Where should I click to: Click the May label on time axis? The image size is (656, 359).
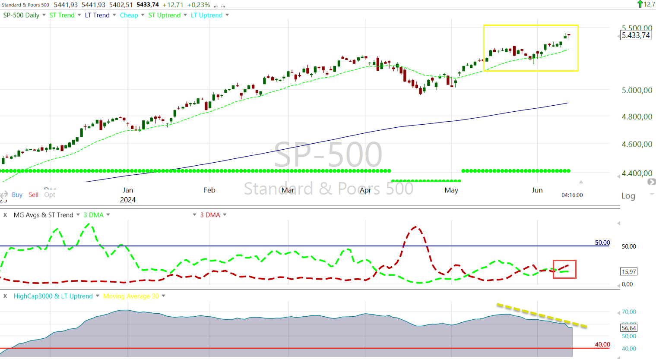pyautogui.click(x=451, y=190)
